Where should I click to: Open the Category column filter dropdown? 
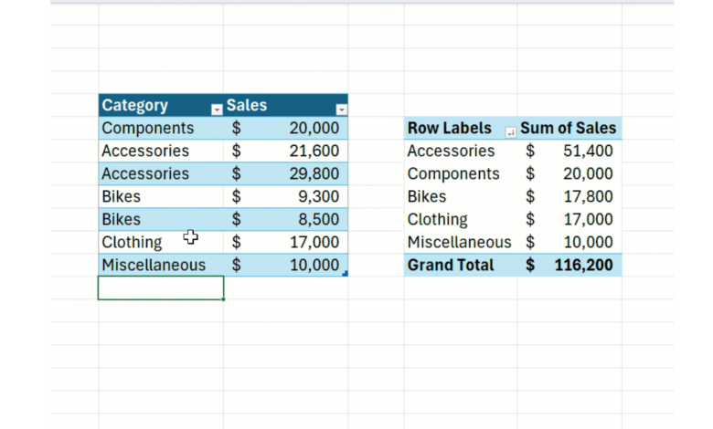click(x=217, y=110)
